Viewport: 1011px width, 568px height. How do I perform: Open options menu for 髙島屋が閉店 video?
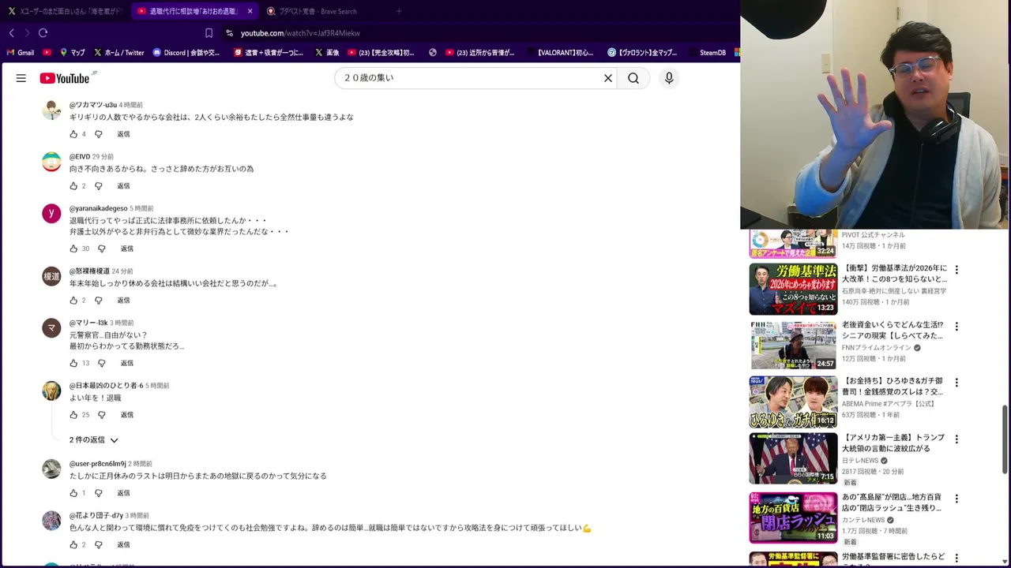(x=957, y=499)
